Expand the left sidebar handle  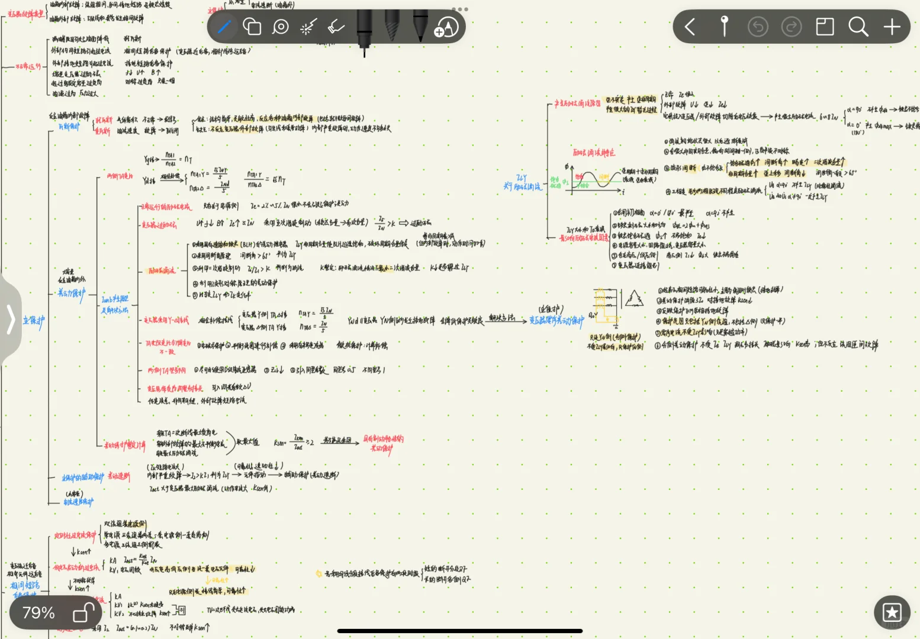coord(10,319)
